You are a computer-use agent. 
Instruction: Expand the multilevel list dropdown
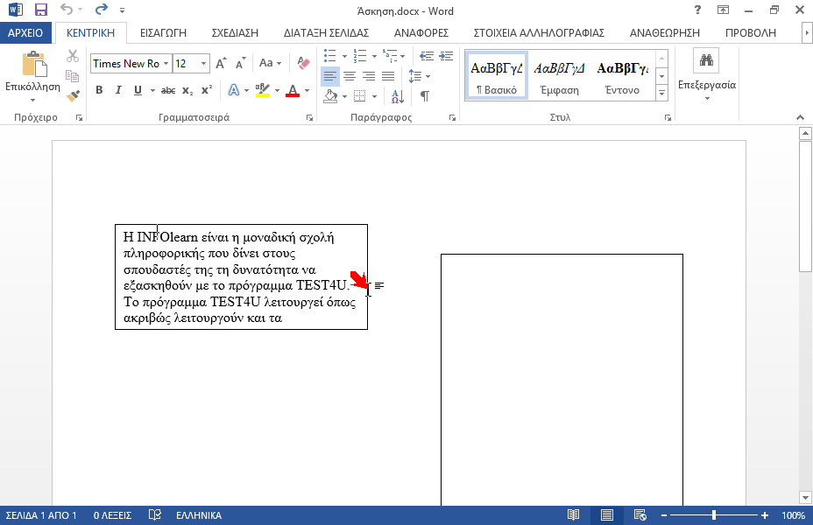click(402, 56)
